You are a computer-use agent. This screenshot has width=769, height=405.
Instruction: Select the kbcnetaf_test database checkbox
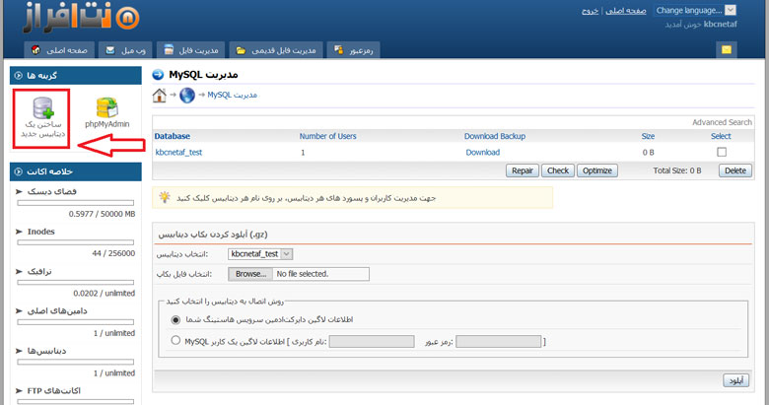722,152
